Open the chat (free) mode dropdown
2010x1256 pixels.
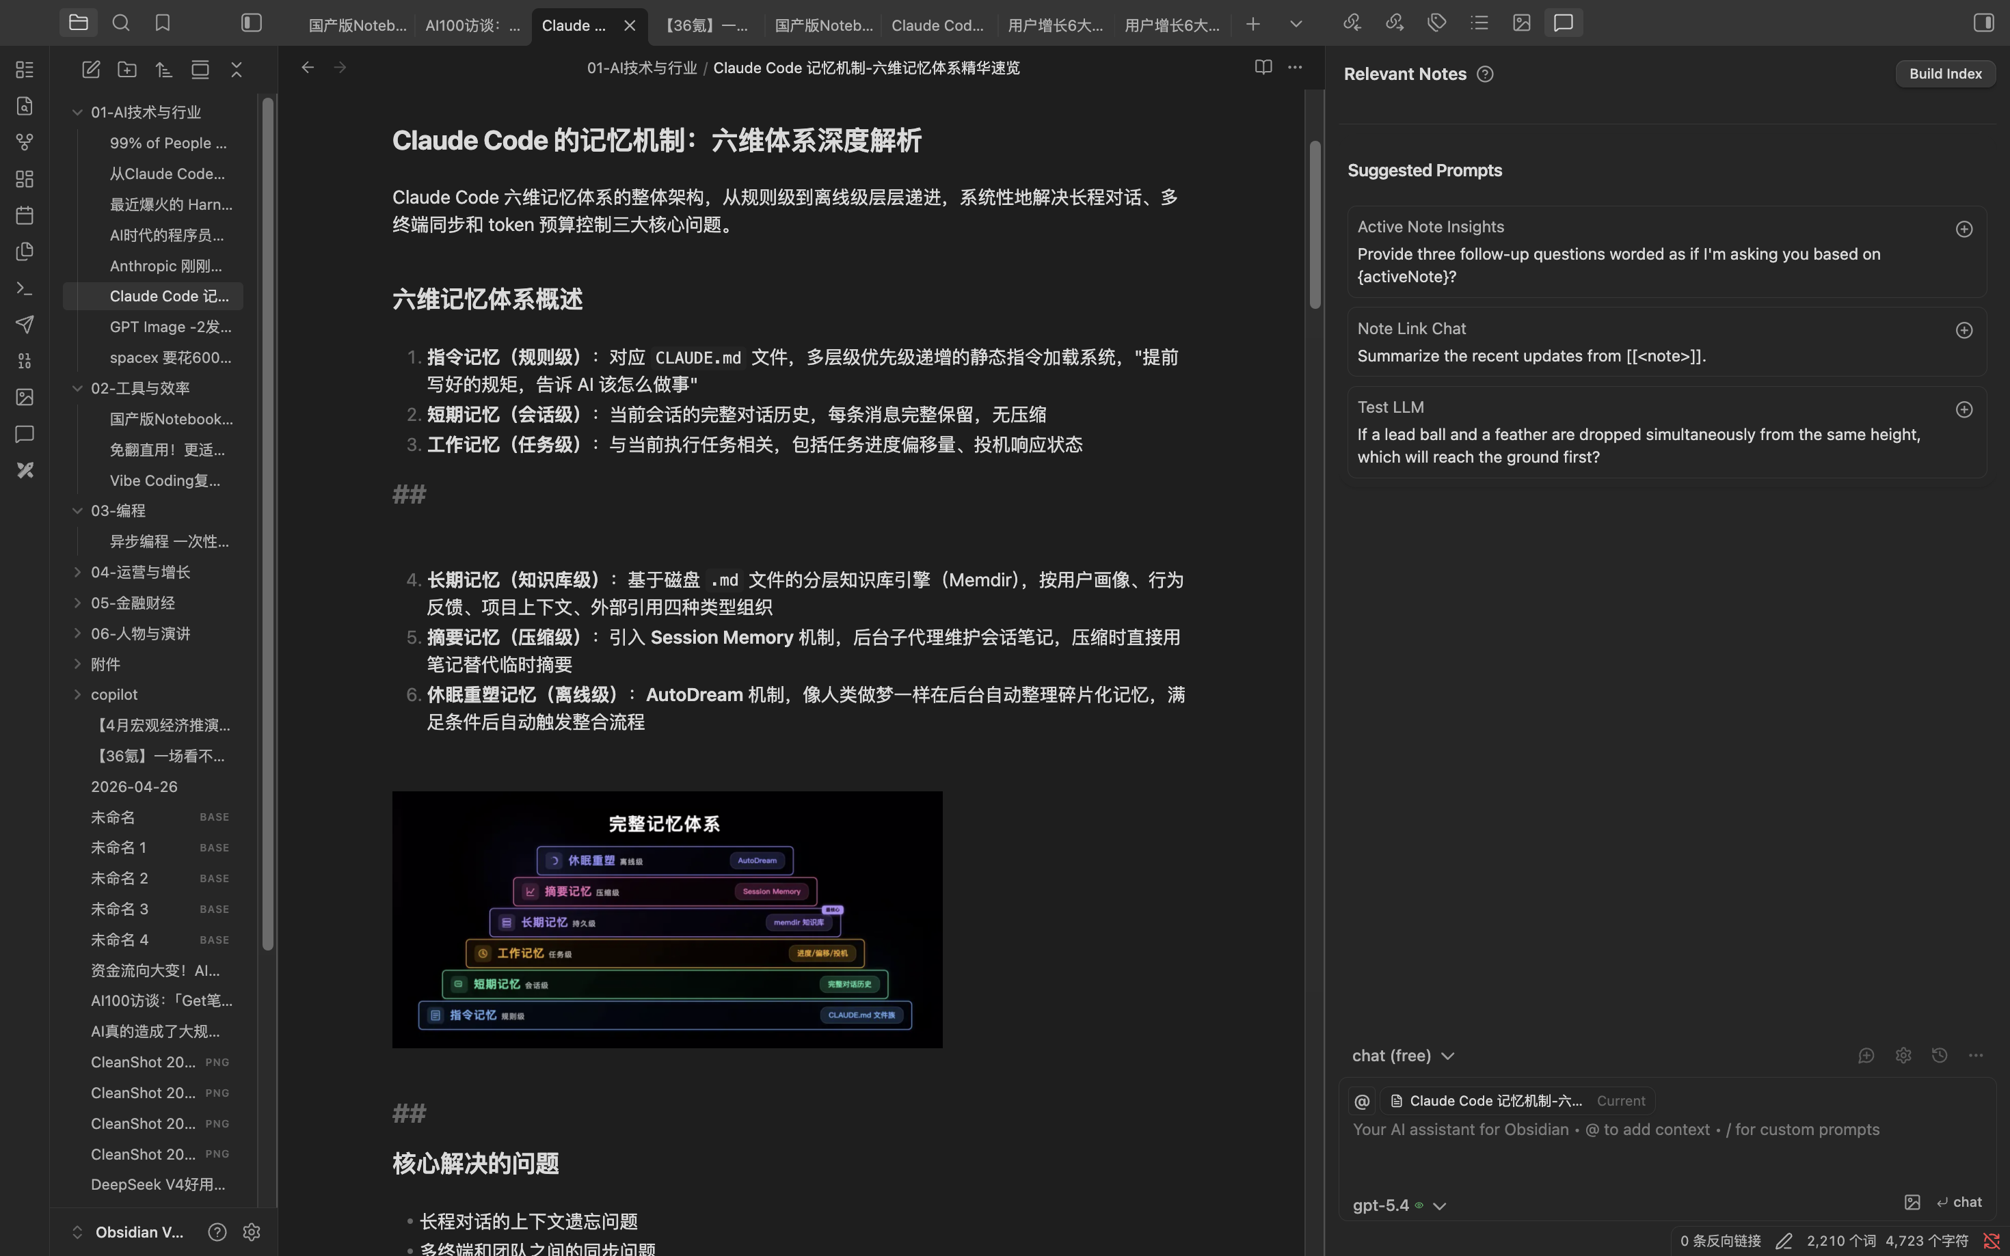click(x=1403, y=1056)
